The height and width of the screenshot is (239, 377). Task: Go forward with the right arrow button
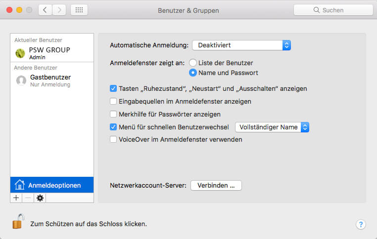point(59,10)
